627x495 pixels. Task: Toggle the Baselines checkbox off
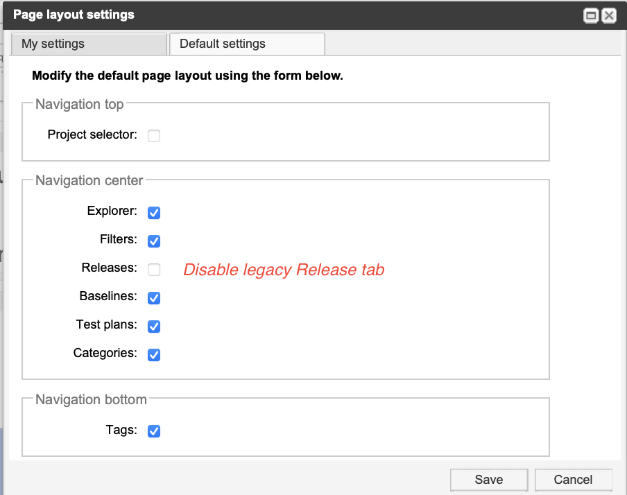pyautogui.click(x=154, y=298)
